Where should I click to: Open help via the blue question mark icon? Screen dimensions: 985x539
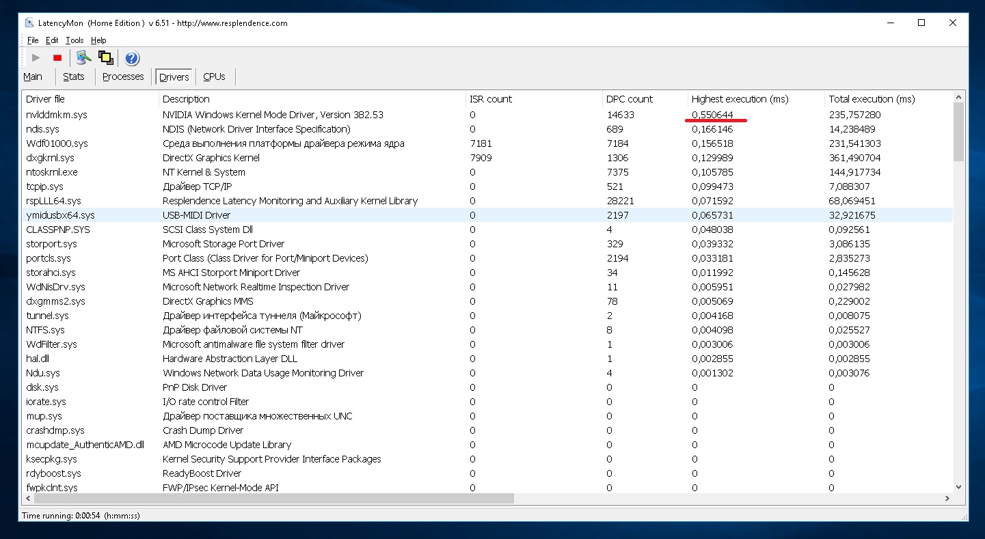[x=132, y=58]
